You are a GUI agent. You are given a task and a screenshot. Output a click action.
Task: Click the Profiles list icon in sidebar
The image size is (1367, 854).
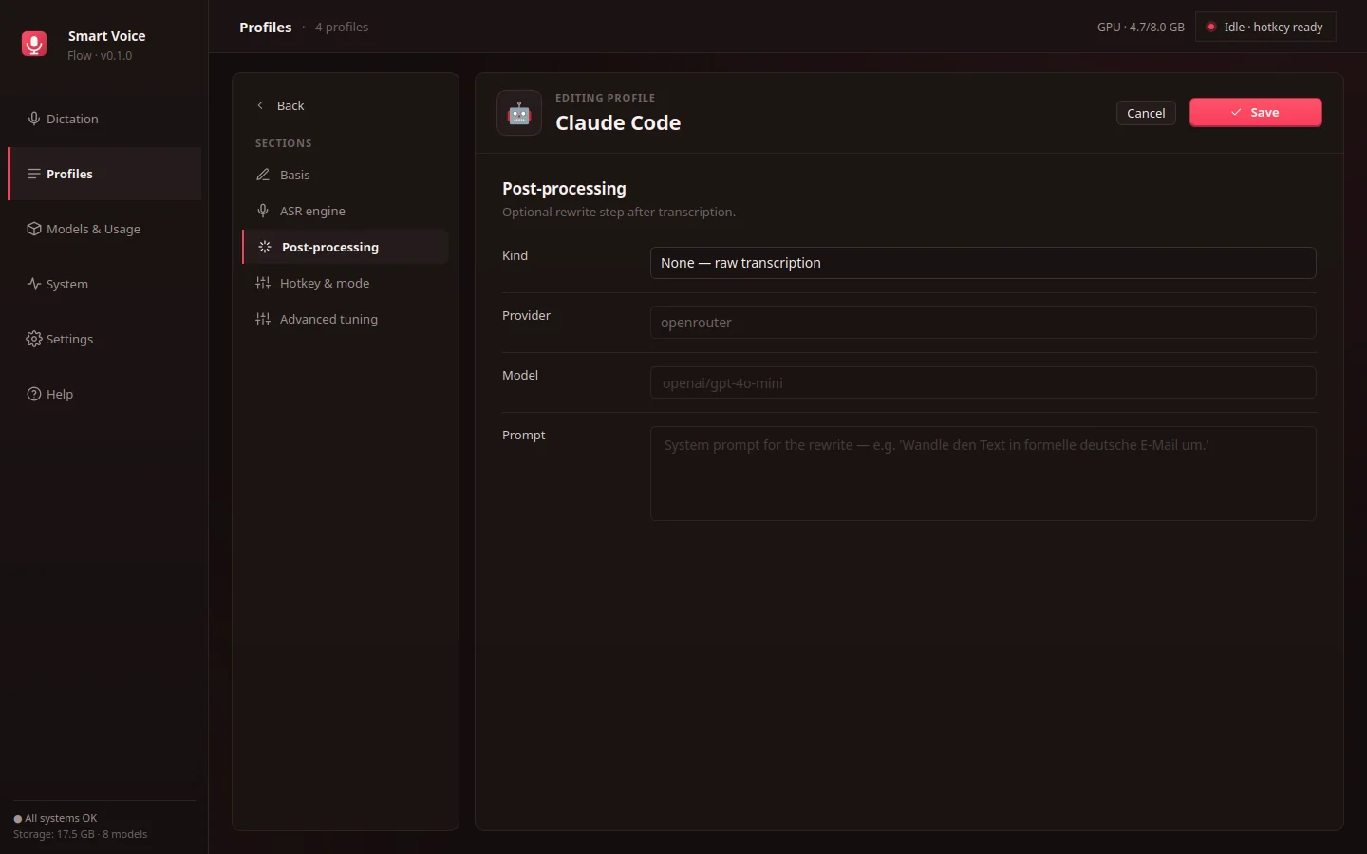click(x=34, y=174)
